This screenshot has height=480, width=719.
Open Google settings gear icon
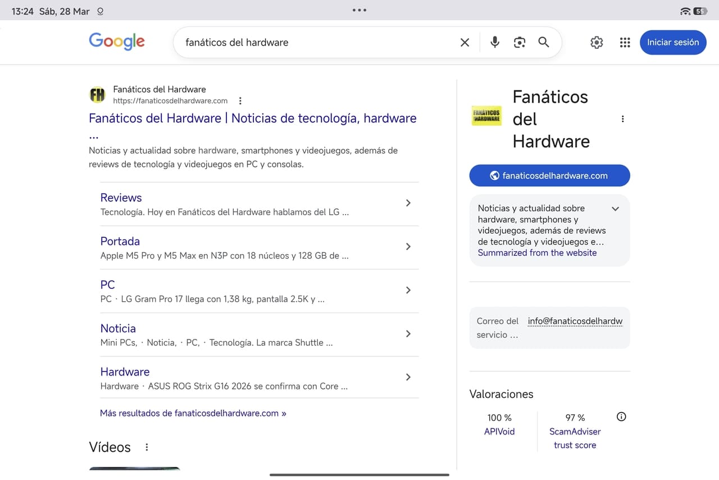click(597, 42)
